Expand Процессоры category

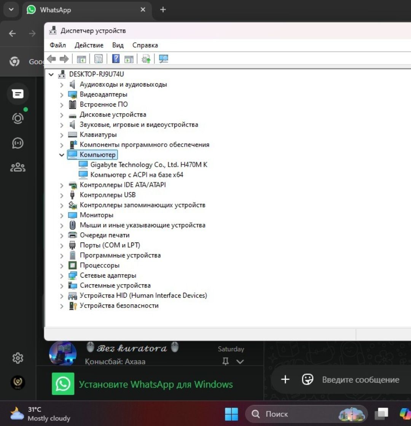(x=62, y=266)
